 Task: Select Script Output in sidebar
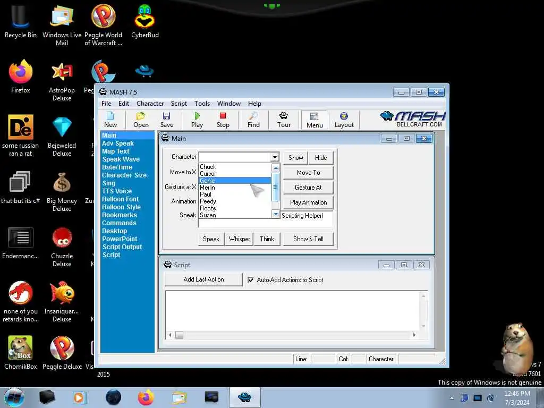tap(122, 247)
